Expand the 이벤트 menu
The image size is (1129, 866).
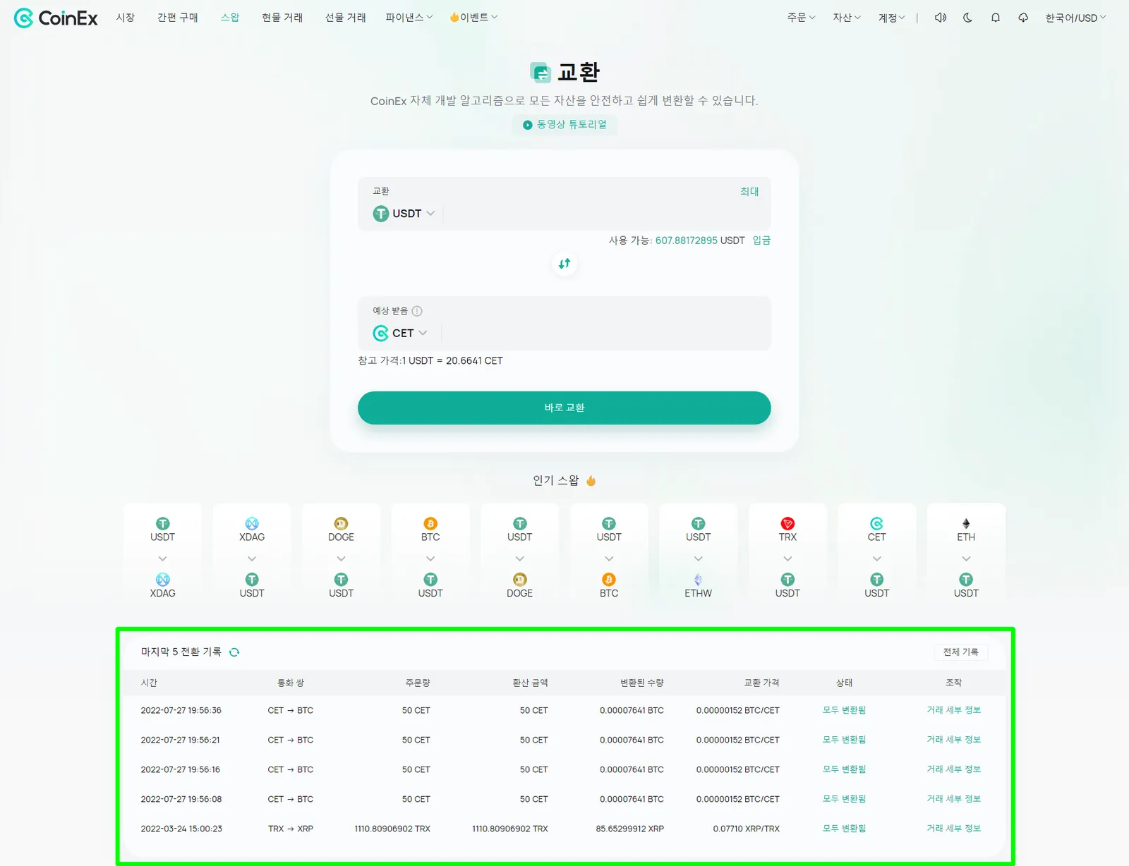coord(473,18)
